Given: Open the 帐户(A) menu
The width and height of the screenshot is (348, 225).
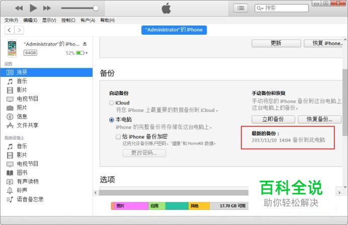Looking at the screenshot, I should 88,21.
